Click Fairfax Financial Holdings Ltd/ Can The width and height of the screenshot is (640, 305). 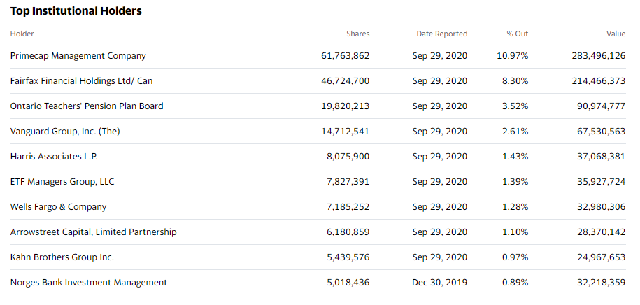tap(81, 81)
